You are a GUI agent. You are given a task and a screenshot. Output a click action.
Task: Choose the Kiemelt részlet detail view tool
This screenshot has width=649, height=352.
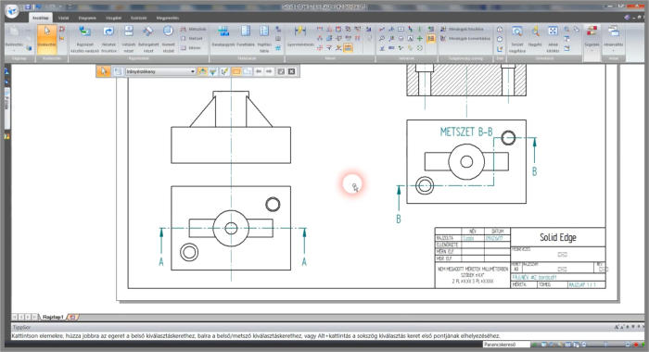168,39
